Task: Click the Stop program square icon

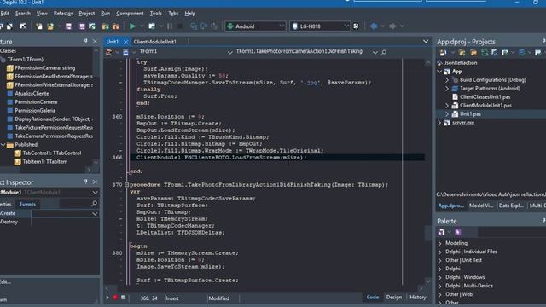Action: tap(180, 26)
